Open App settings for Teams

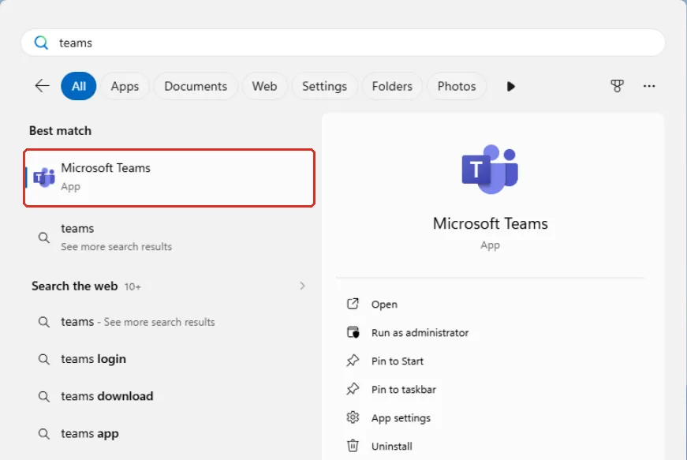[491, 418]
